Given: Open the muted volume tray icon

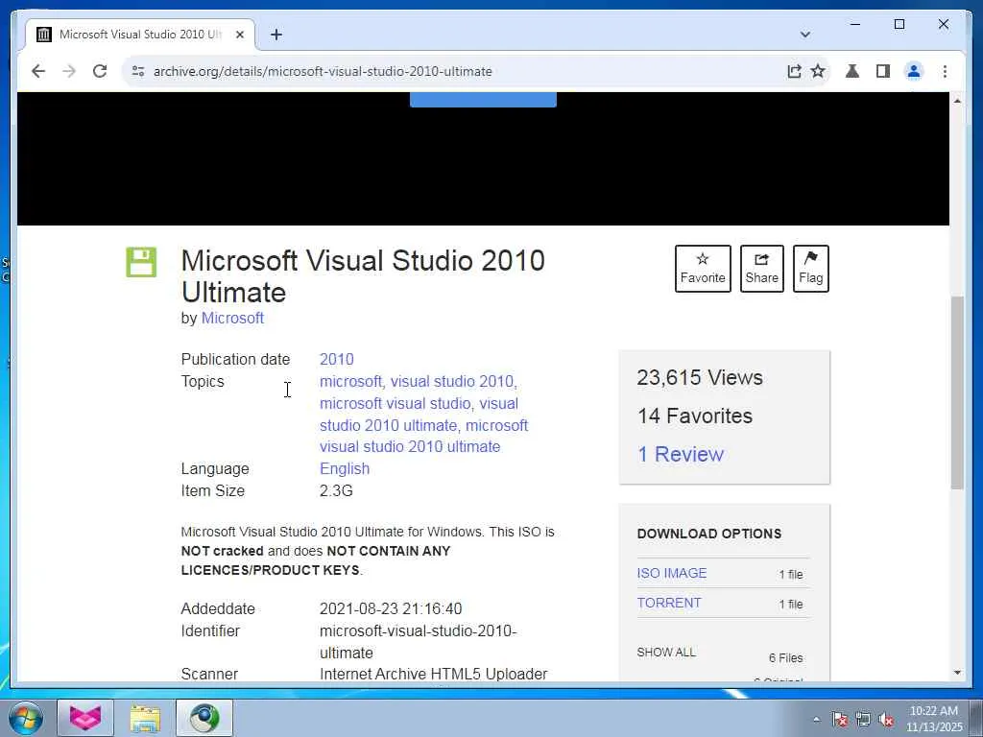Looking at the screenshot, I should click(886, 720).
